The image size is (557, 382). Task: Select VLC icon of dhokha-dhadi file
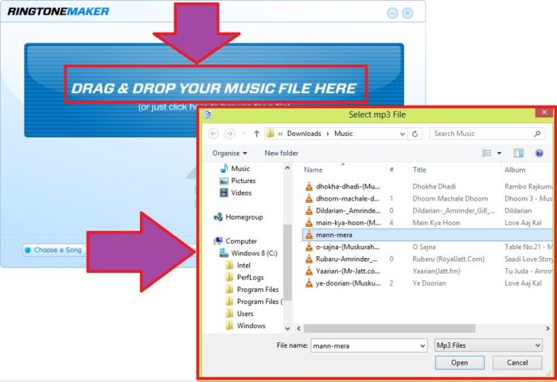coord(309,186)
